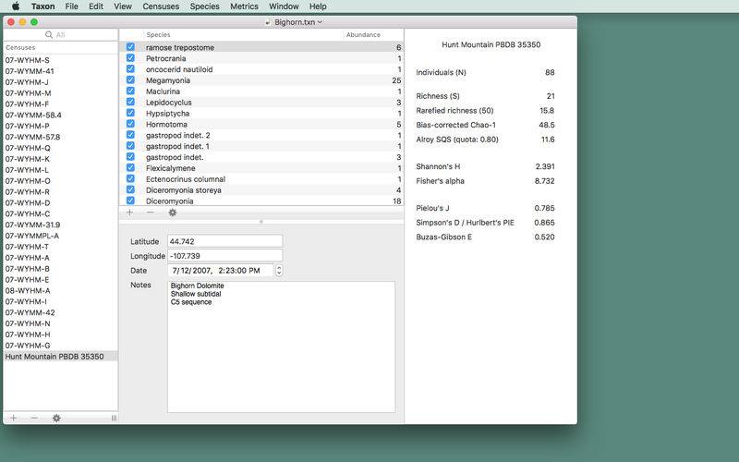
Task: Uncheck the Hormotoma checkbox
Action: [130, 124]
